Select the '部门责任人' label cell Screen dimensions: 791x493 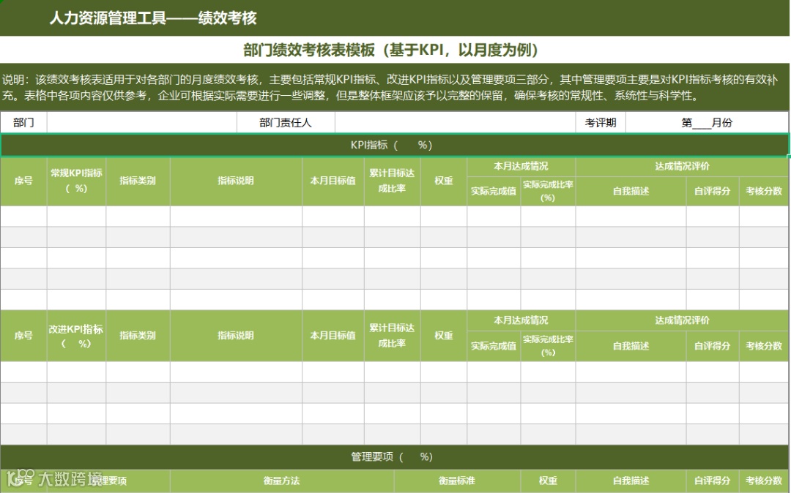[x=286, y=122]
